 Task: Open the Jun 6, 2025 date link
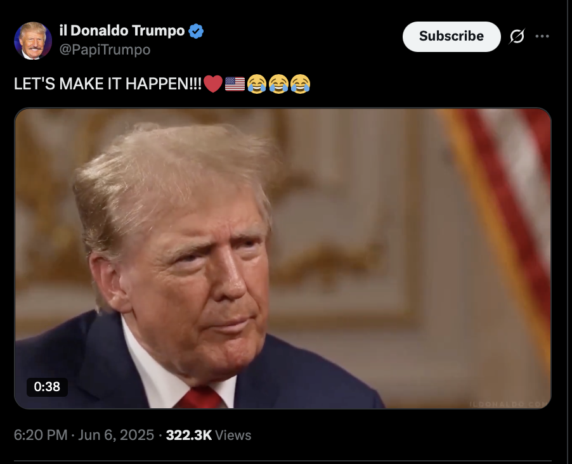[116, 435]
